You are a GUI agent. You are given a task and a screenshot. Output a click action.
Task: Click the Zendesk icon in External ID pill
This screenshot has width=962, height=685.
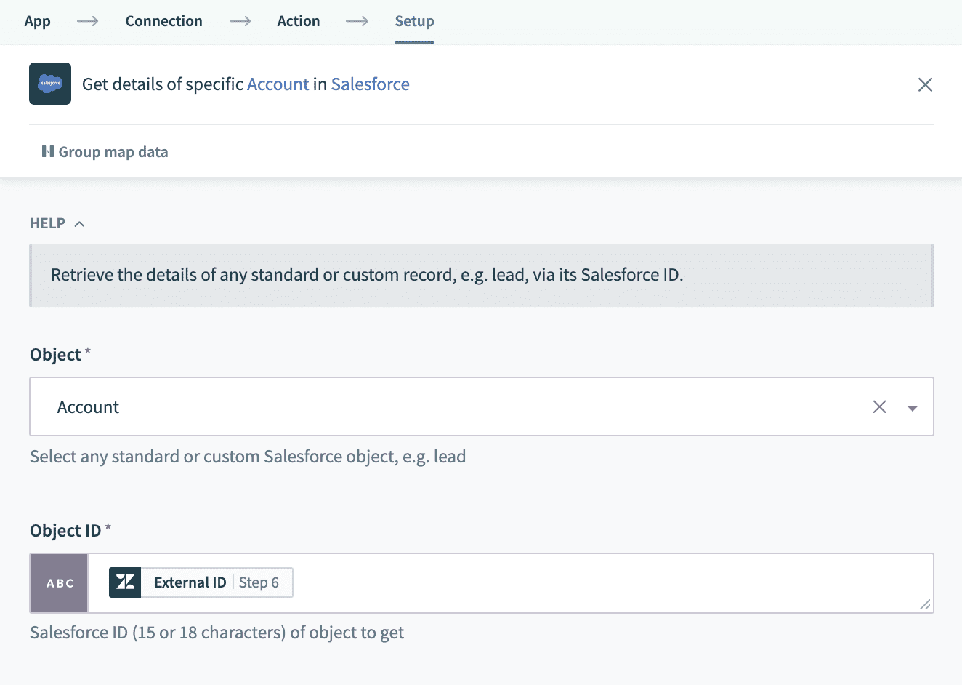click(x=125, y=582)
